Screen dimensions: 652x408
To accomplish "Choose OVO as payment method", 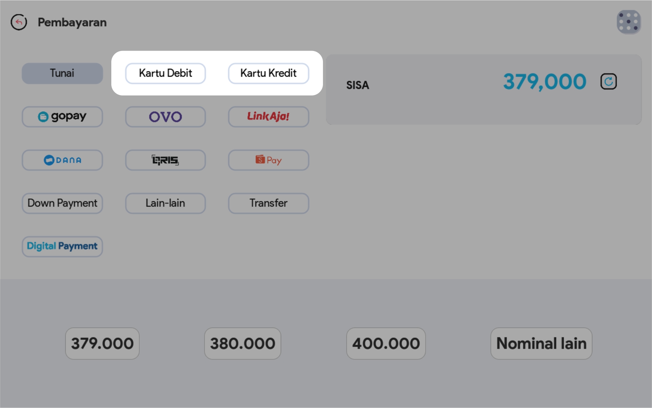I will (x=165, y=117).
